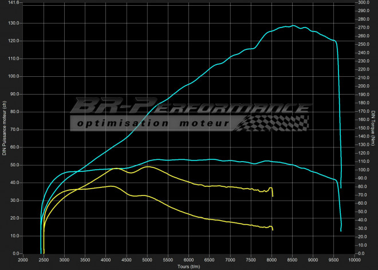Click the 300.0 value atop right axis
Image resolution: width=378 pixels, height=270 pixels.
point(363,3)
